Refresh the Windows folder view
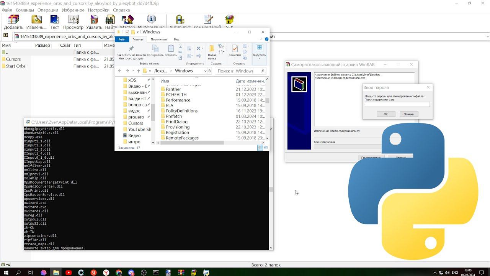The height and width of the screenshot is (276, 490). point(210,71)
